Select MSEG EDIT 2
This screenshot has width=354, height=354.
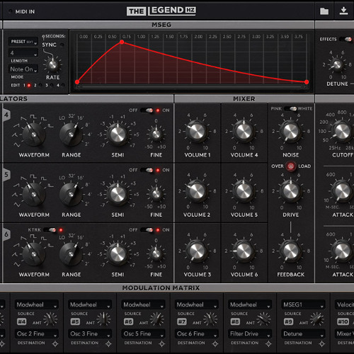click(x=40, y=85)
